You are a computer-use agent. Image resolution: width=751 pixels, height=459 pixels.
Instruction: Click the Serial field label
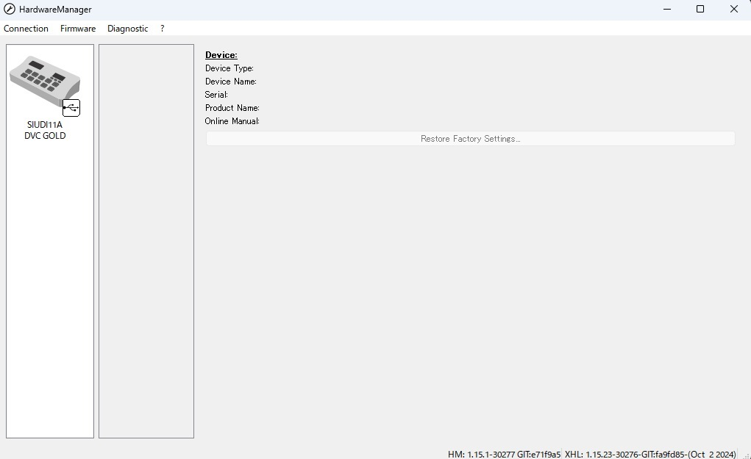pos(216,95)
